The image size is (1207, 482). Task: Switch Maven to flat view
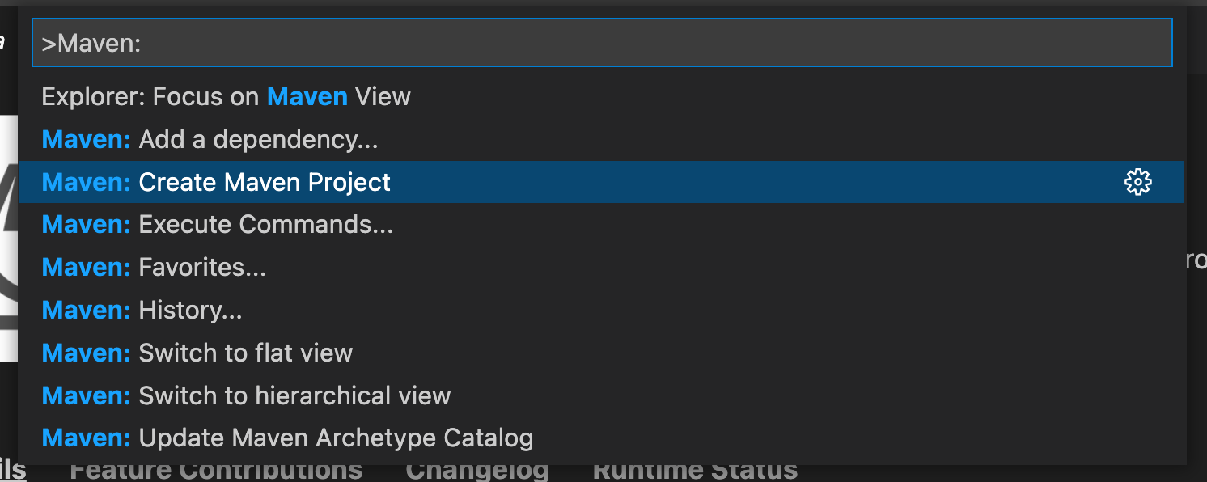(x=197, y=353)
